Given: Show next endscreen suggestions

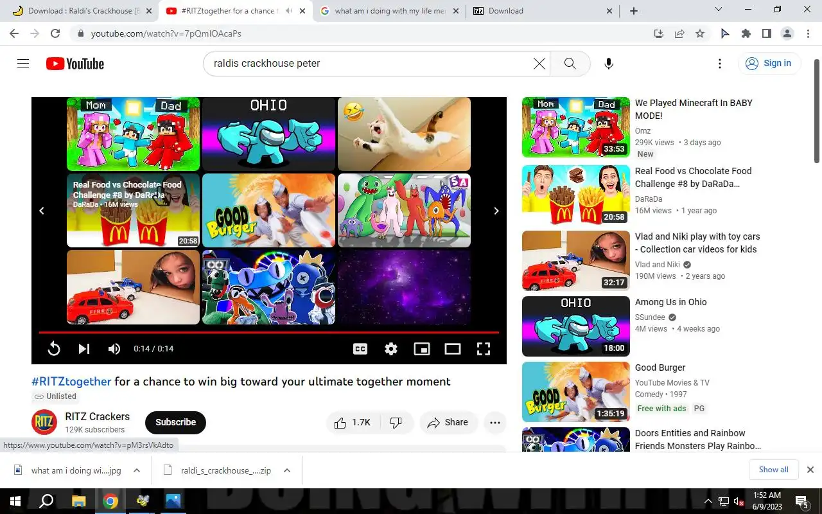Looking at the screenshot, I should [496, 211].
